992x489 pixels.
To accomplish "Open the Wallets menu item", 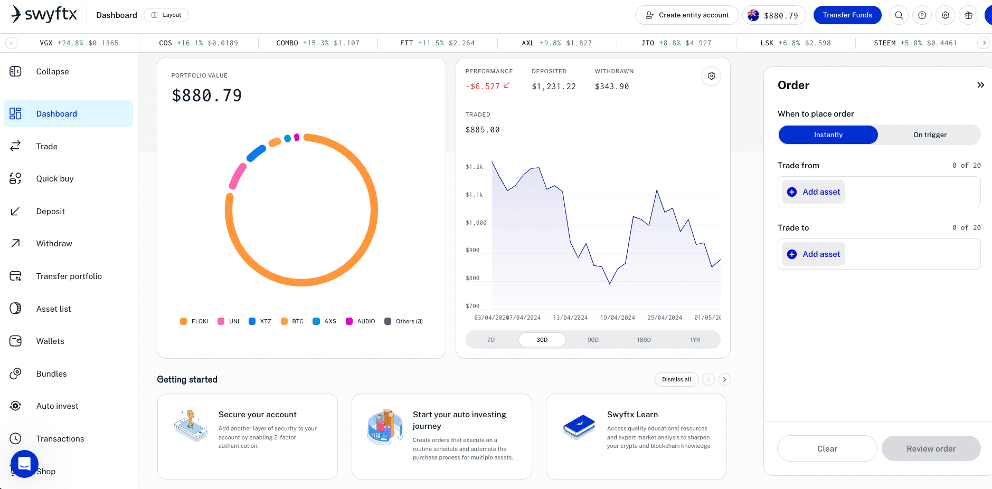I will point(68,341).
